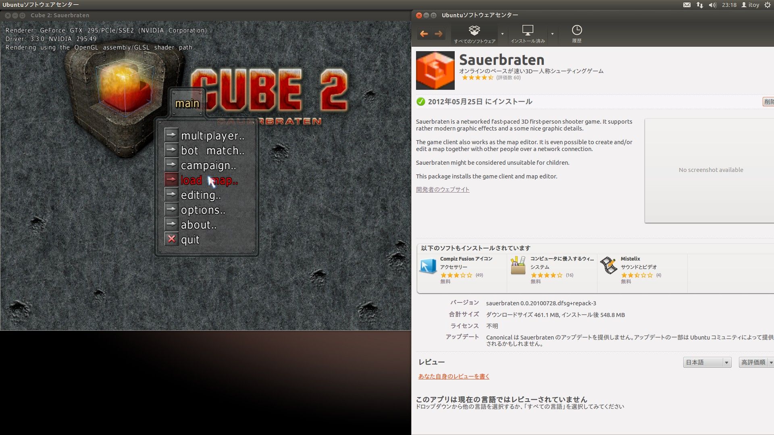The image size is (774, 435).
Task: Select campaign.. in game menu
Action: pos(208,166)
